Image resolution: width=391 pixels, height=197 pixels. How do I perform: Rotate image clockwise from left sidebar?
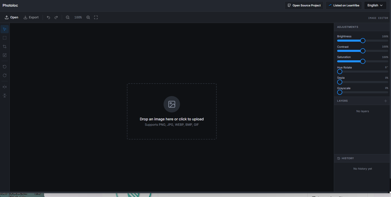[x=5, y=75]
